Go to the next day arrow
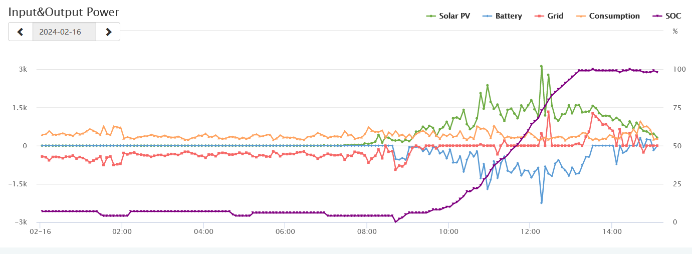This screenshot has width=692, height=254. click(108, 32)
